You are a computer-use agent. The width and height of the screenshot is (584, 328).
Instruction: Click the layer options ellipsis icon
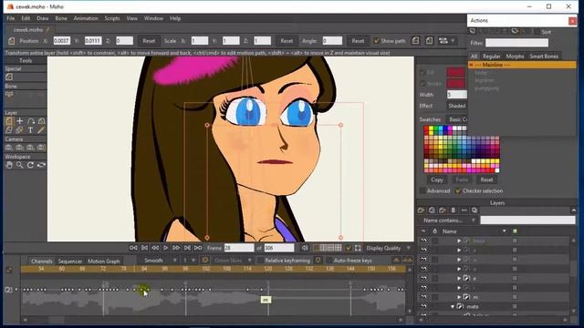point(464,210)
